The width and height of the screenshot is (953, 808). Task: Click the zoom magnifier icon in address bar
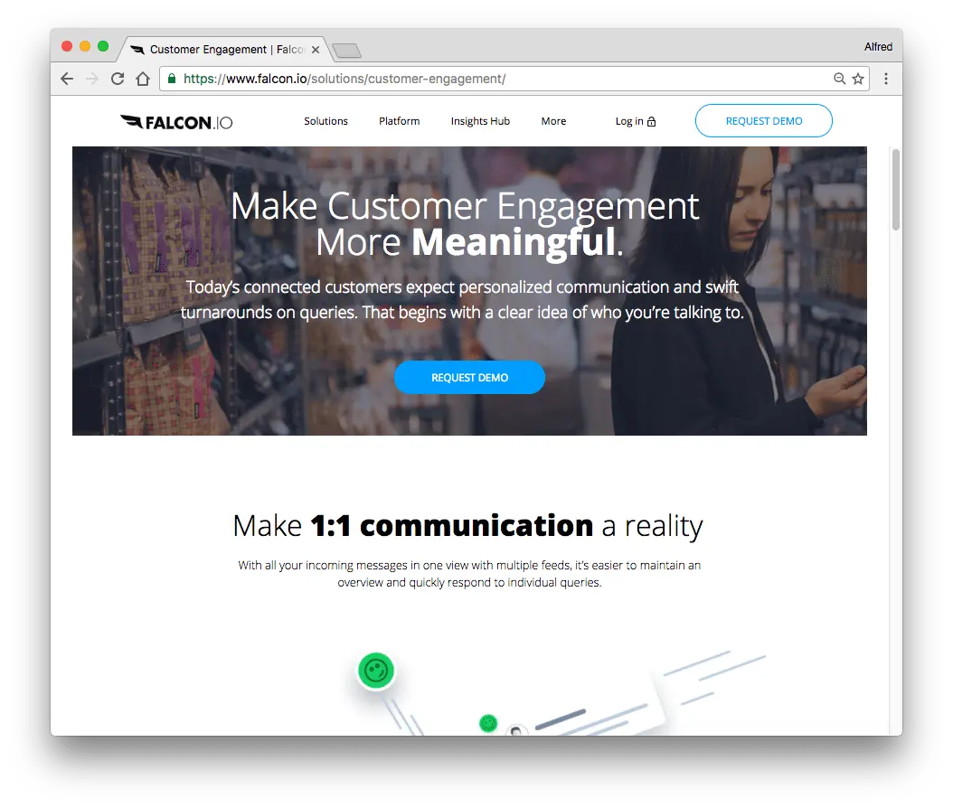[x=839, y=79]
